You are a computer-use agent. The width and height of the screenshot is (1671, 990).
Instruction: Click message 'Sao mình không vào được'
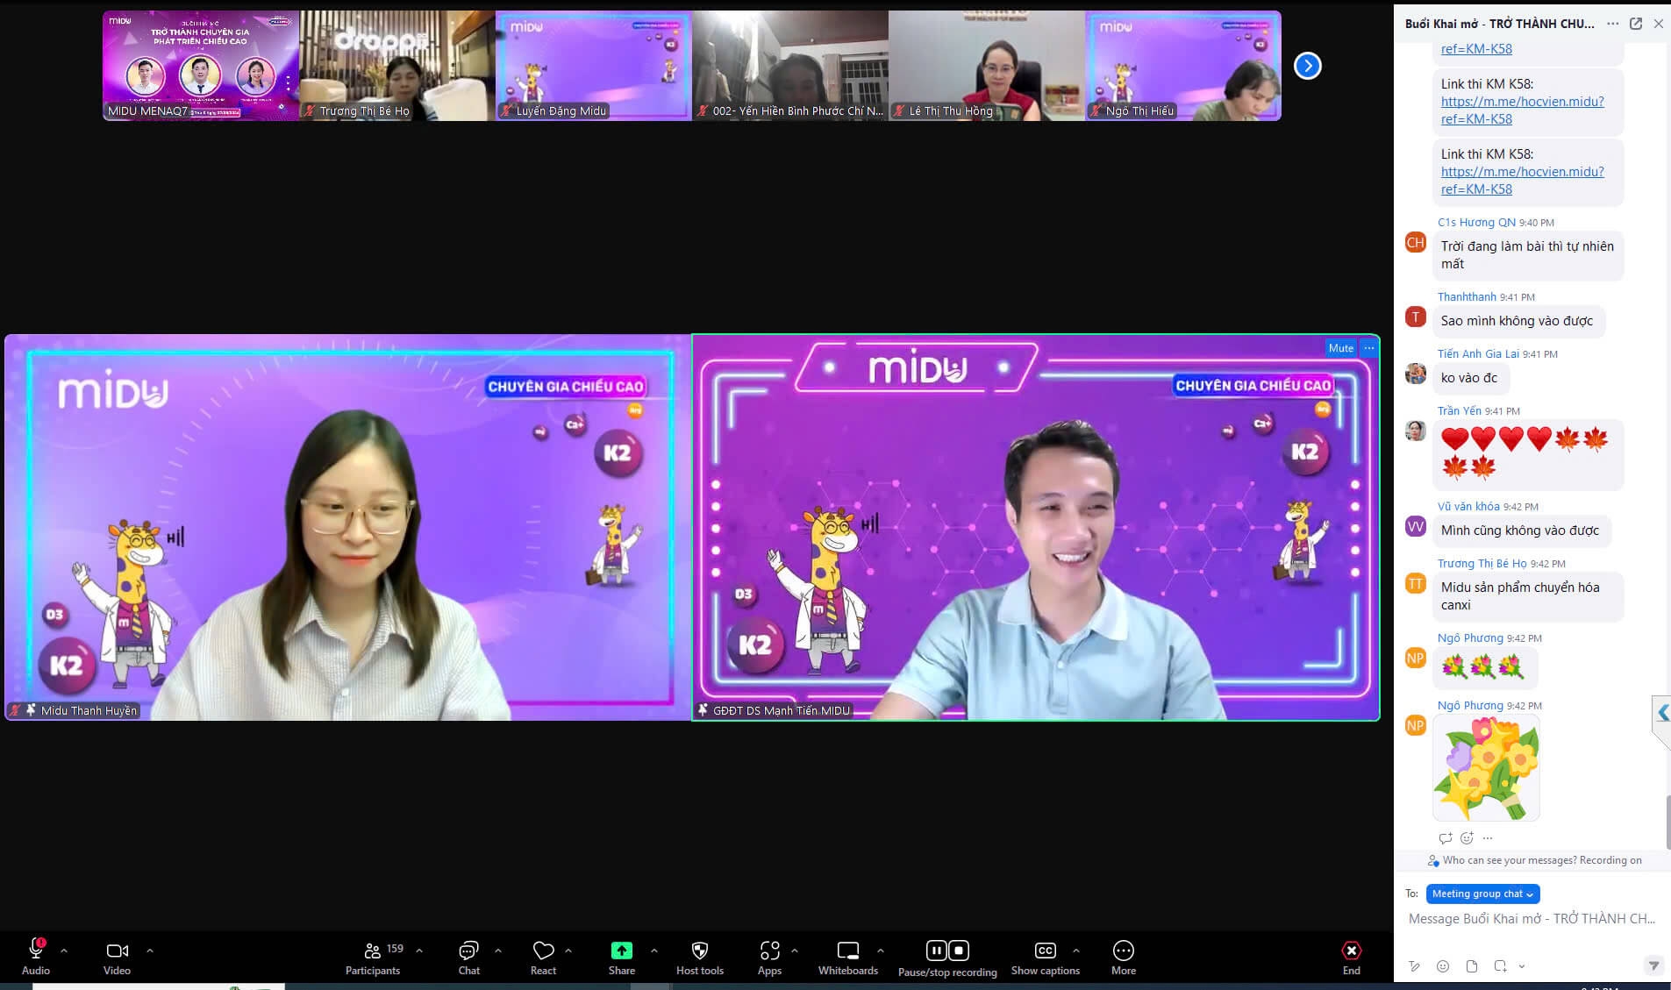click(1518, 321)
